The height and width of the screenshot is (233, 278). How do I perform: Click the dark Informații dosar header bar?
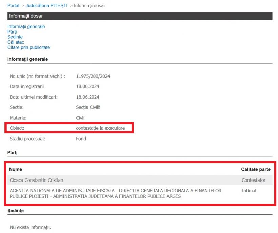tap(140, 16)
